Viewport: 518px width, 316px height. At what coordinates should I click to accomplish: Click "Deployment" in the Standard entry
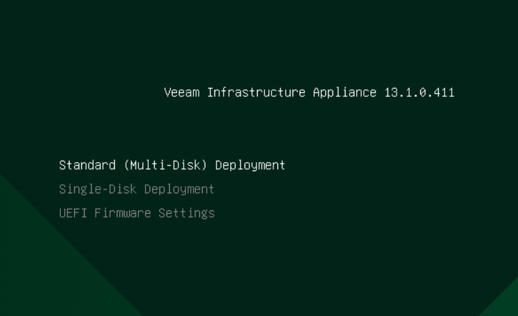click(250, 165)
